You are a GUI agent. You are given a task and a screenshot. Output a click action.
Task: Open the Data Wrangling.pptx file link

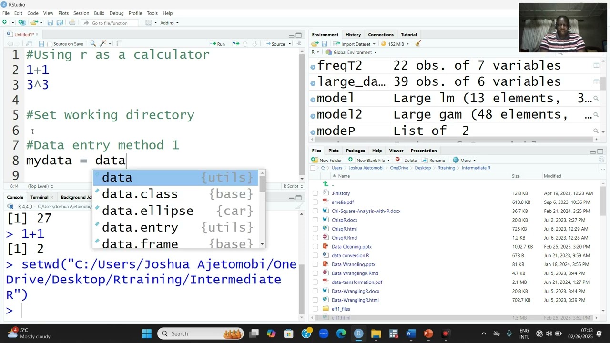tap(353, 264)
